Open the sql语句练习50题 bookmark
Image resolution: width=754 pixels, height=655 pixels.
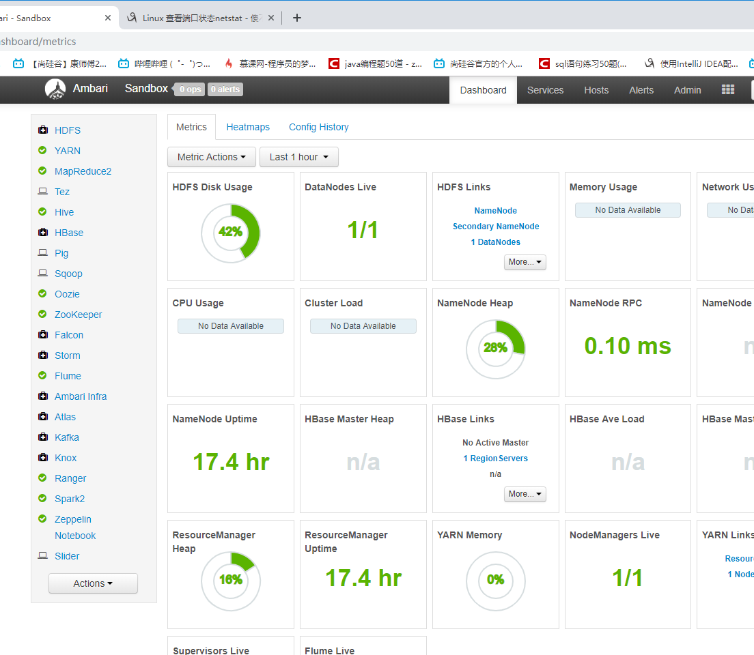point(583,63)
